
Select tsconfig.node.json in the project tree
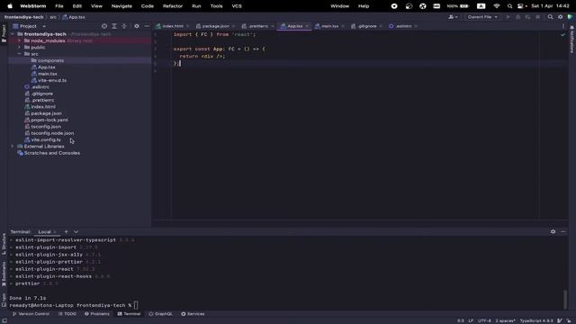click(52, 133)
